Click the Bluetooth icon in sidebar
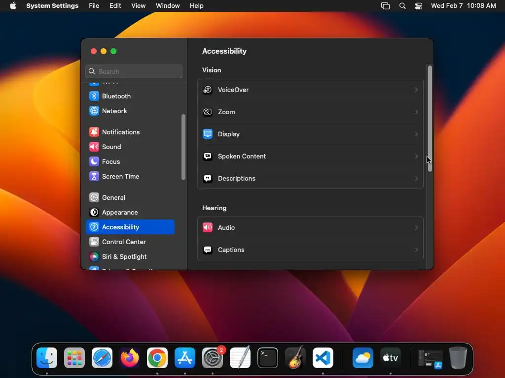The height and width of the screenshot is (378, 505). (x=94, y=96)
